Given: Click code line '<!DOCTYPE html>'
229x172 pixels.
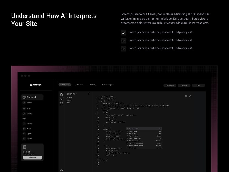Looking at the screenshot, I should (107, 96).
